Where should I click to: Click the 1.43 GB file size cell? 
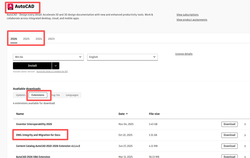click(x=153, y=124)
